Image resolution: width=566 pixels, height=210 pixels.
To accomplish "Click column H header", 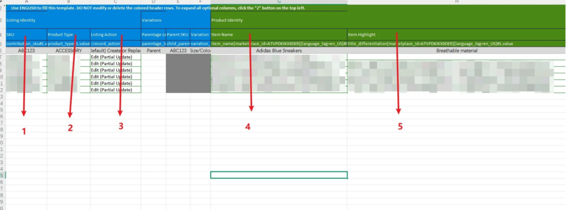I will tap(457, 2).
